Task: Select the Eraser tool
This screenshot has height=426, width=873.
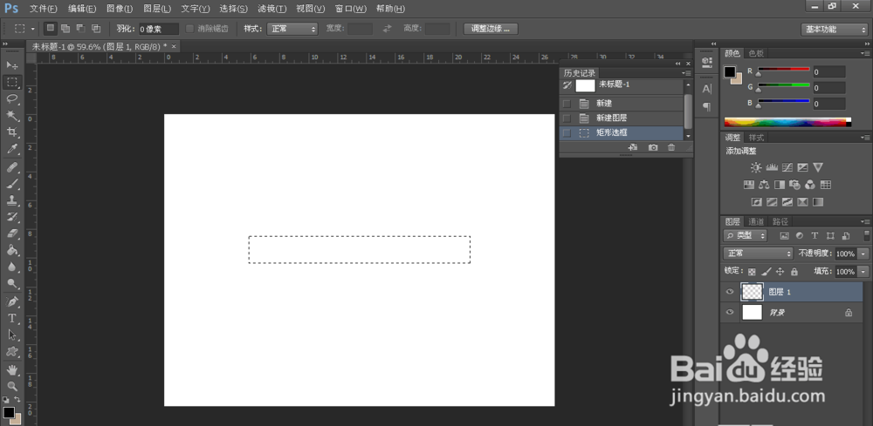Action: tap(11, 233)
